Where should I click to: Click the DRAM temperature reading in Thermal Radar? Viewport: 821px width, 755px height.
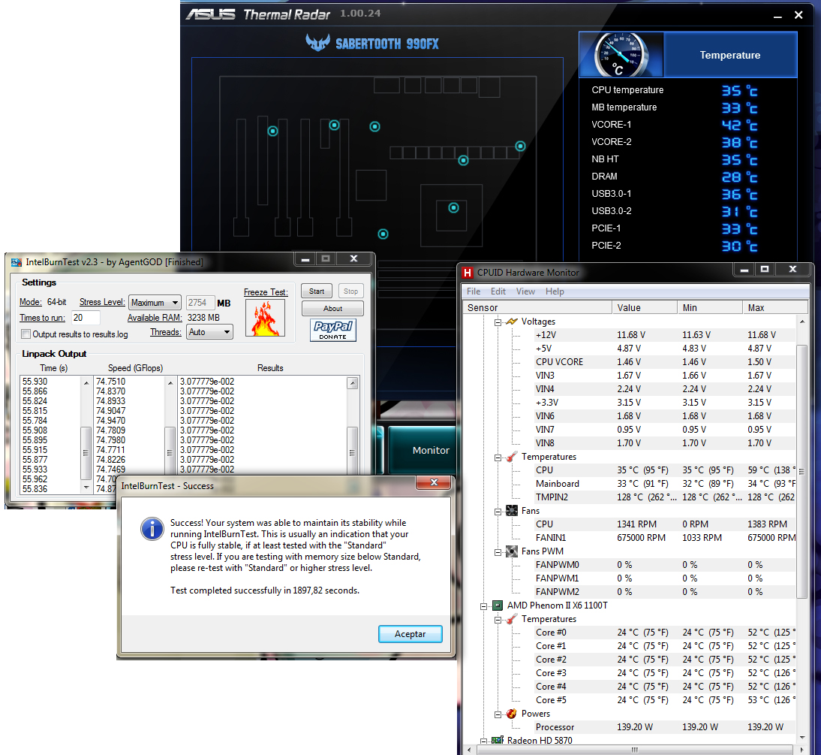click(739, 177)
